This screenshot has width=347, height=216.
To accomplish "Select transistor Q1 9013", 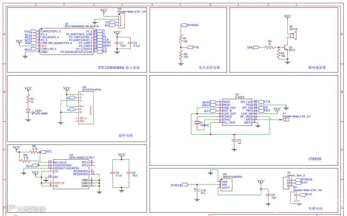I will (x=285, y=48).
